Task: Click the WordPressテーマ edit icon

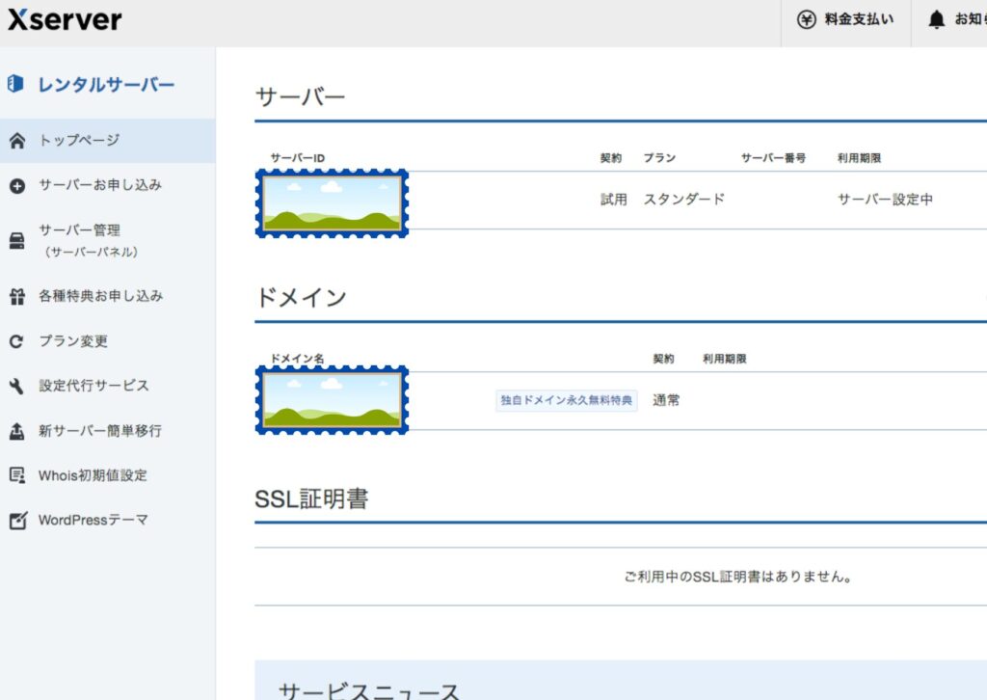Action: (x=17, y=521)
